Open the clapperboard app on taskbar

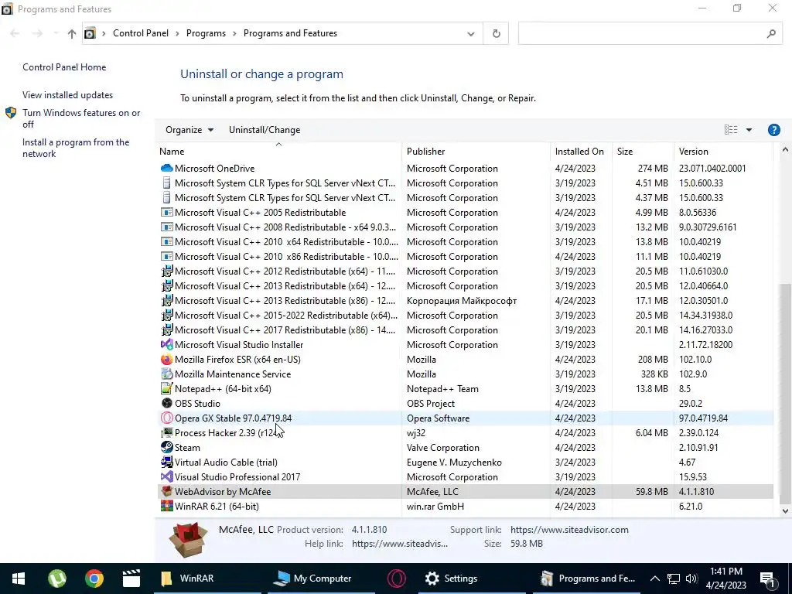pyautogui.click(x=131, y=579)
